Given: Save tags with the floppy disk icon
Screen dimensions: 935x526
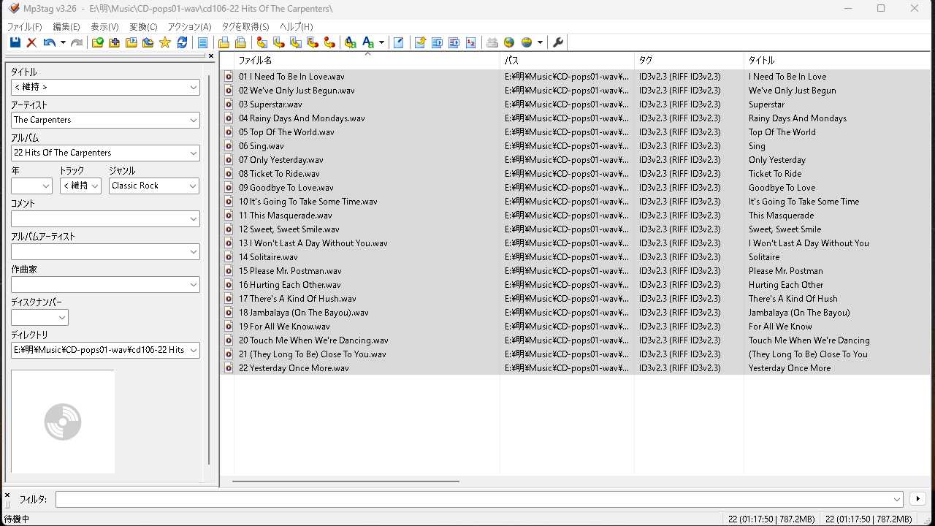Looking at the screenshot, I should click(x=15, y=42).
